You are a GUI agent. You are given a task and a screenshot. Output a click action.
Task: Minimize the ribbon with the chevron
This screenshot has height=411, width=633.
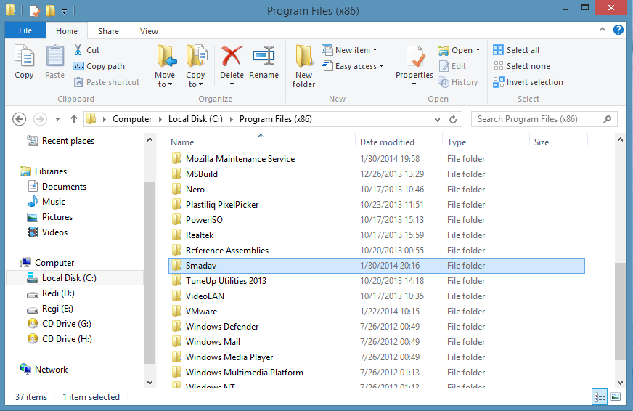point(603,30)
